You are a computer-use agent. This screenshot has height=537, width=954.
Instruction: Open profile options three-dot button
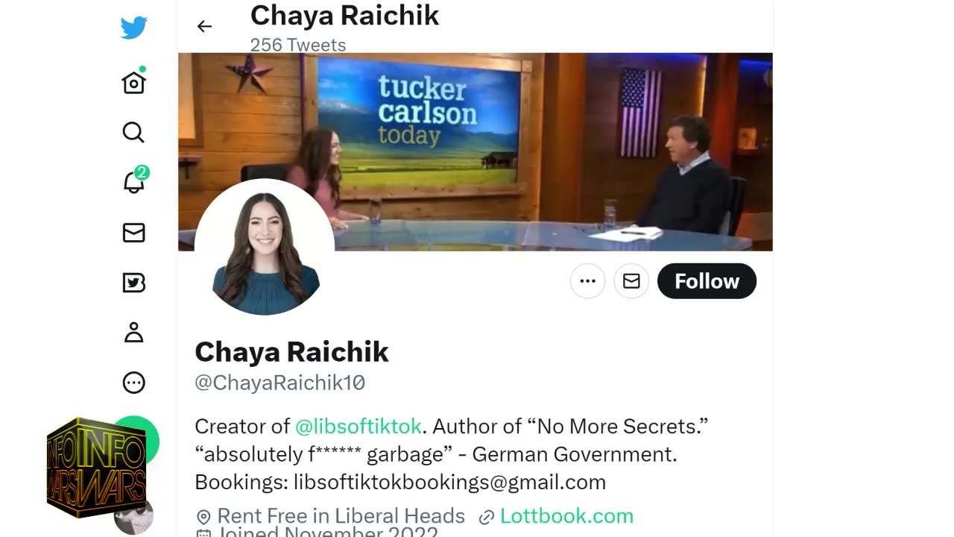(x=587, y=281)
